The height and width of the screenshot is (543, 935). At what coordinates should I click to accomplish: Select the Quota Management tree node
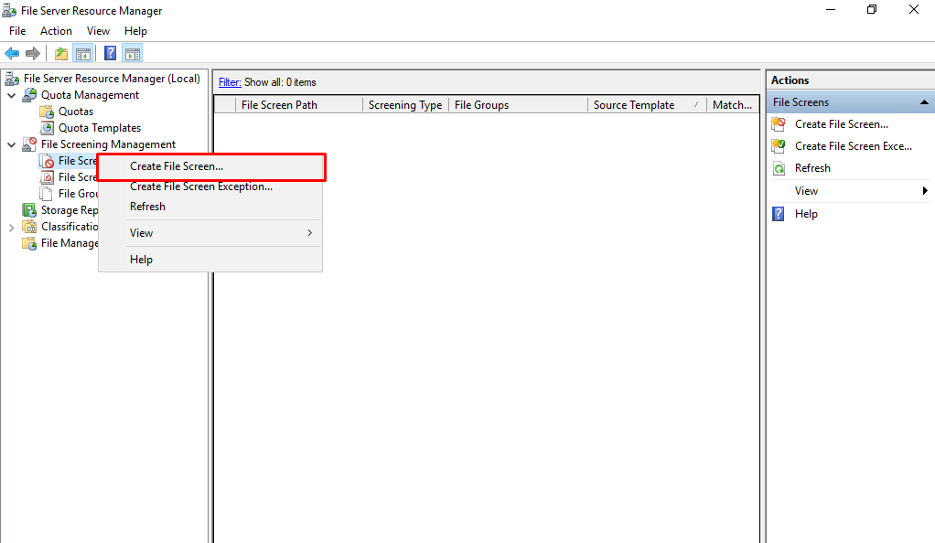(90, 95)
